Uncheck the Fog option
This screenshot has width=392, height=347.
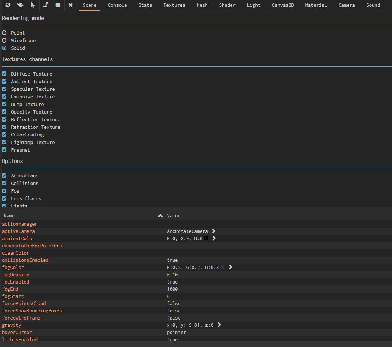(x=4, y=191)
